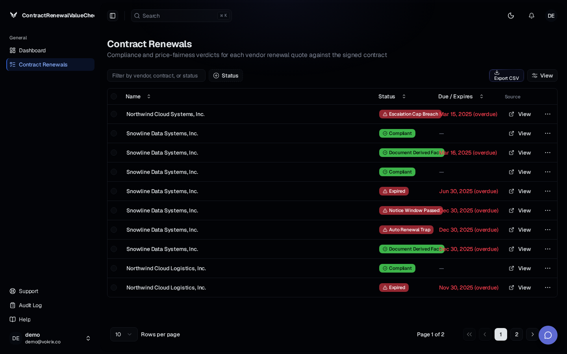The width and height of the screenshot is (567, 354).
Task: Select checkbox for the Notice Window Passed row
Action: [114, 210]
